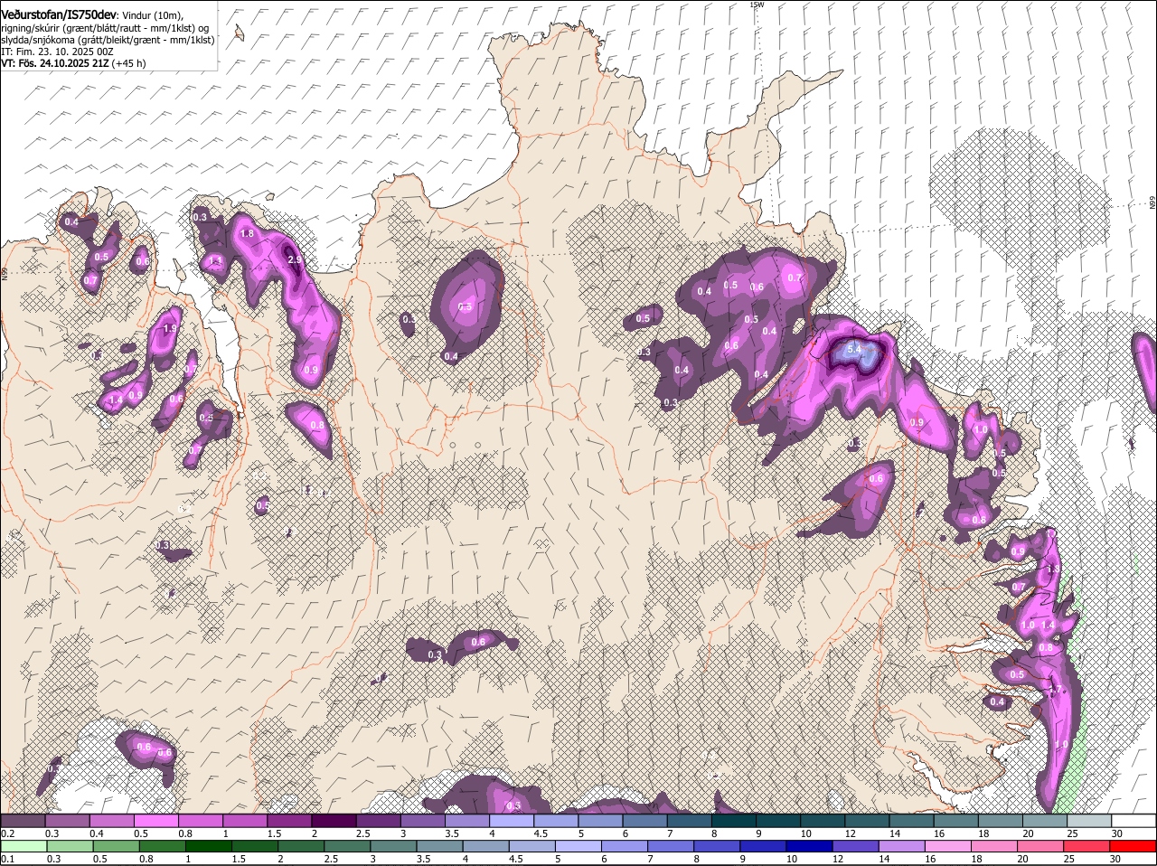
Task: Click the "2.9" precipitation value on the map
Action: point(295,260)
